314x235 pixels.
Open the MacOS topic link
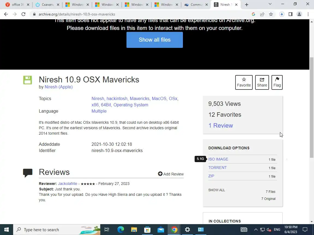tap(159, 98)
